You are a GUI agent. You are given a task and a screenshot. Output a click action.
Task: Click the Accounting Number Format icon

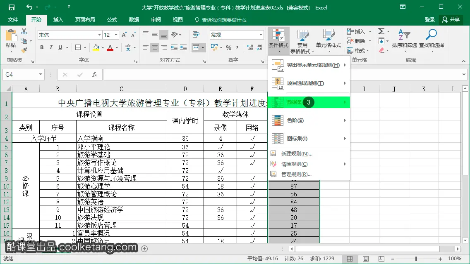[214, 47]
